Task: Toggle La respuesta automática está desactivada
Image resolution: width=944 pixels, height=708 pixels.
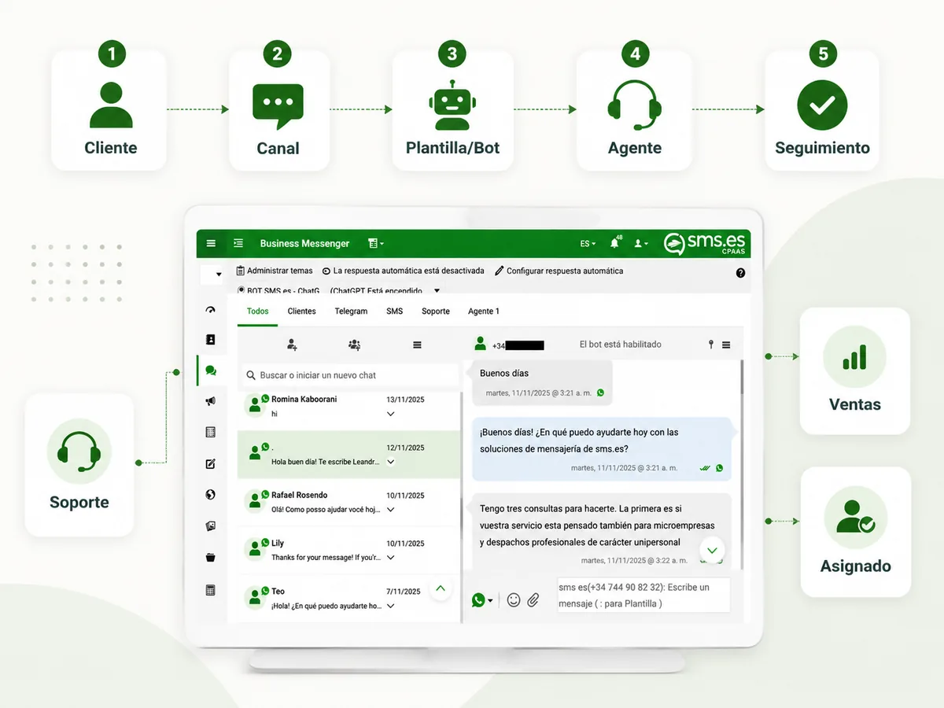Action: click(x=404, y=271)
